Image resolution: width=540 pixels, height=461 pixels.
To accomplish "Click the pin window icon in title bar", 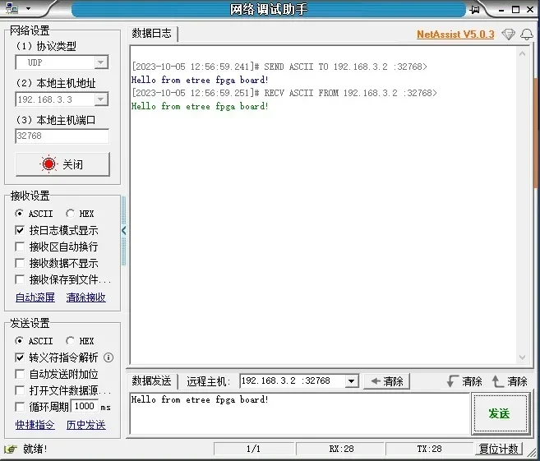I will pyautogui.click(x=474, y=9).
